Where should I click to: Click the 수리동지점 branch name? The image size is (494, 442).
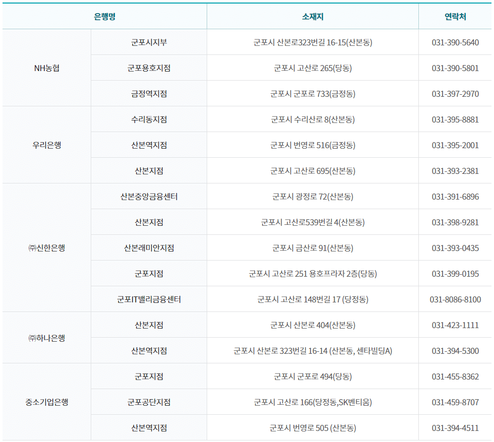tap(149, 119)
